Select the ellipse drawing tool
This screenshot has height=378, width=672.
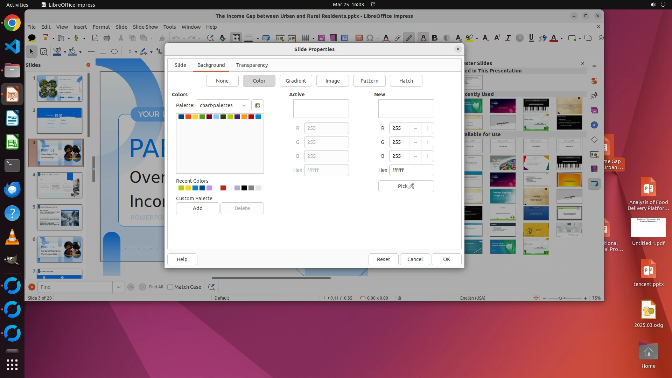114,51
